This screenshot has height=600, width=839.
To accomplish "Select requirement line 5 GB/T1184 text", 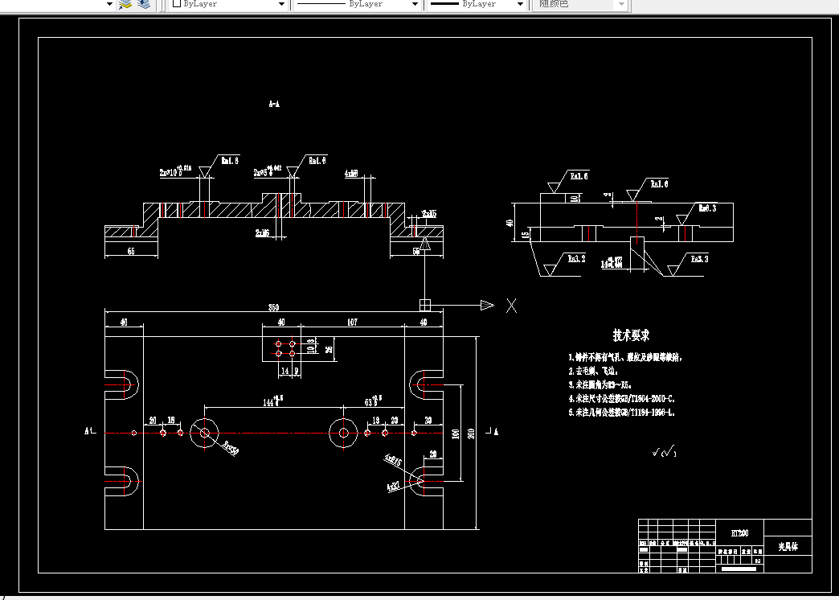I will point(621,413).
